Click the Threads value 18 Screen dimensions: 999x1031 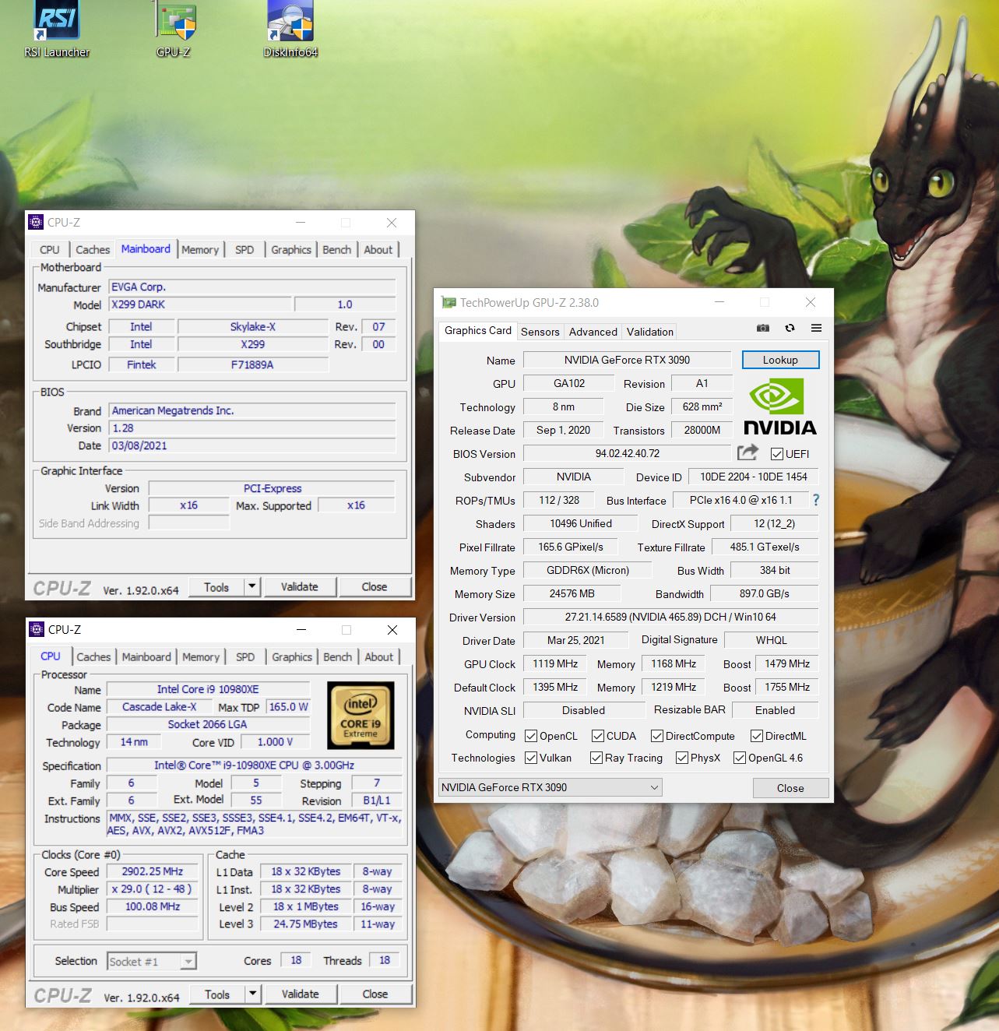tap(385, 960)
